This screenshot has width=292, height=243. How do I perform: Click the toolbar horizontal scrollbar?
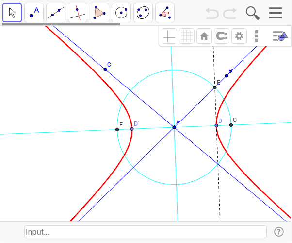click(x=61, y=24)
